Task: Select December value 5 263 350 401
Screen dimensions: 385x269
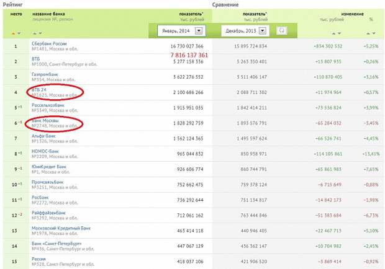Action: 251,61
